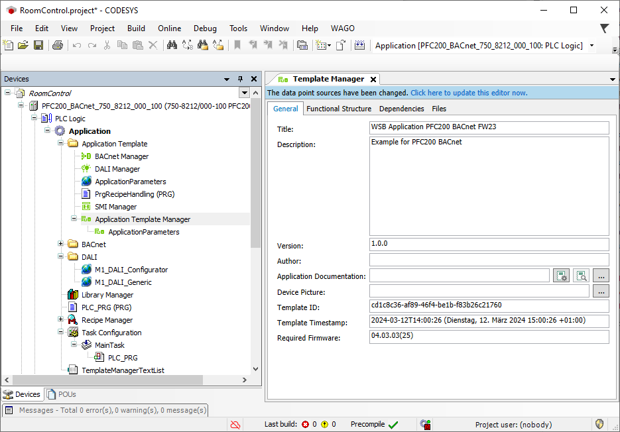
Task: Pin the Devices panel with the pushpin
Action: point(240,79)
